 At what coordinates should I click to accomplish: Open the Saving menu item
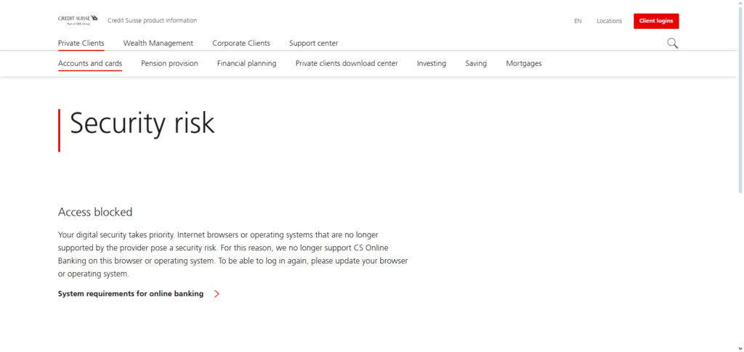point(476,64)
